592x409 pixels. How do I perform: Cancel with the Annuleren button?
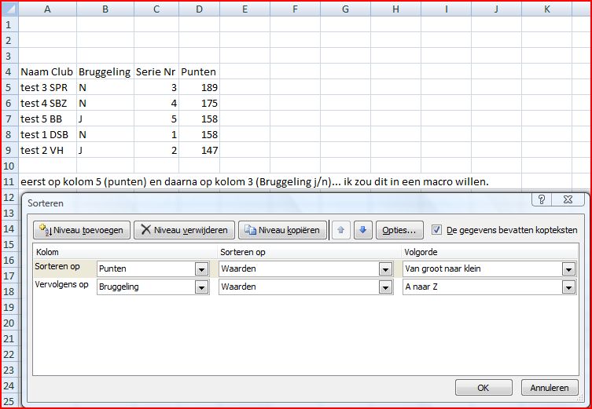tap(550, 388)
